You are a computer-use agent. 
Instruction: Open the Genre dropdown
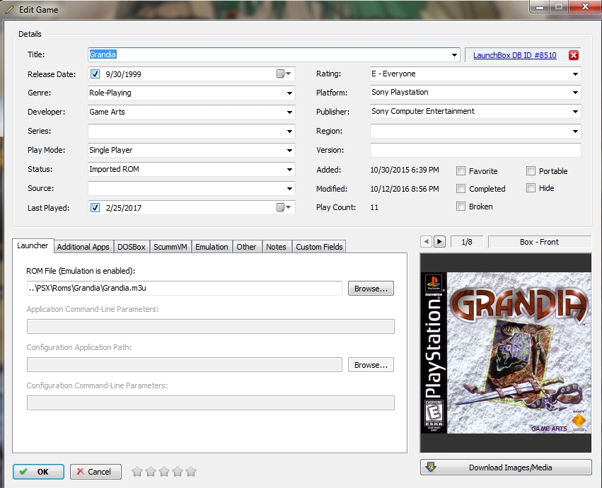289,93
